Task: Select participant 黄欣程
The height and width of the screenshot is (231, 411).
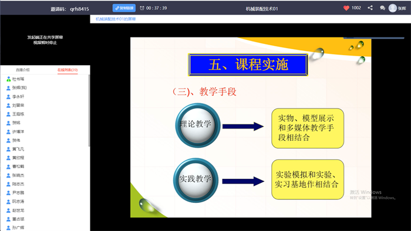Action: (x=18, y=158)
